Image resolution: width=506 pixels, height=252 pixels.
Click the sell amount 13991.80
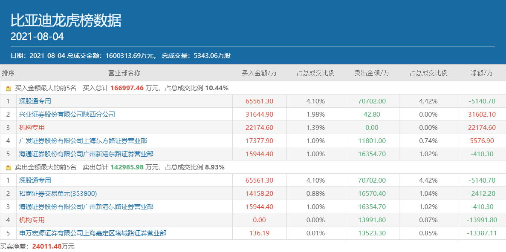pyautogui.click(x=372, y=220)
